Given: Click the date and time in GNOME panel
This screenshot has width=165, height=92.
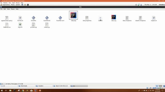Looking at the screenshot, I should click(151, 5).
